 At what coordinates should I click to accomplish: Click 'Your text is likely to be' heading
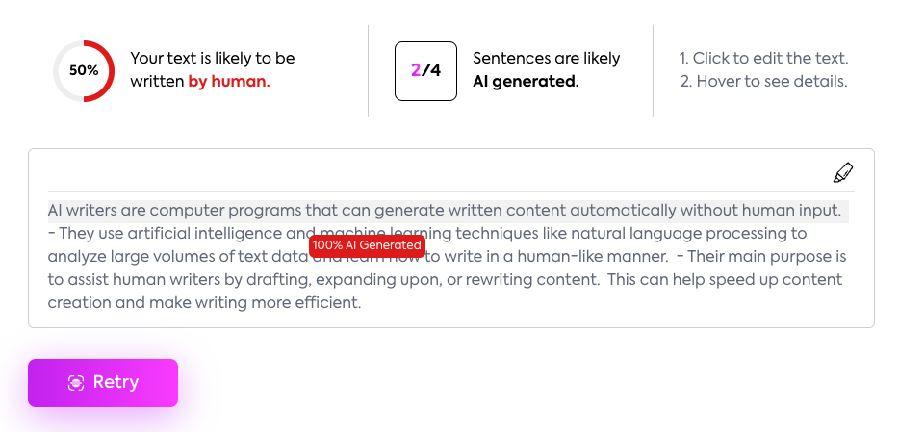pos(212,58)
